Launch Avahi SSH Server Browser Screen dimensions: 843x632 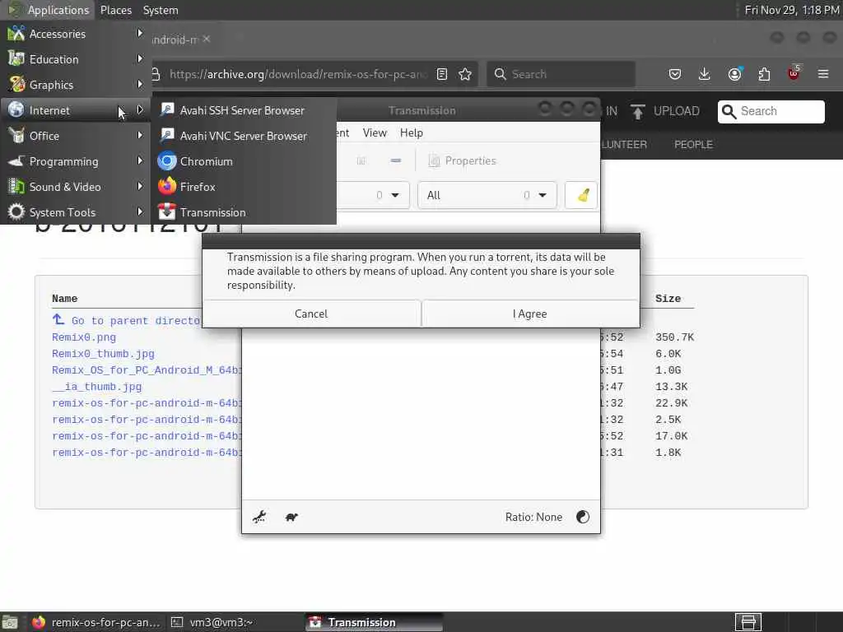[244, 110]
